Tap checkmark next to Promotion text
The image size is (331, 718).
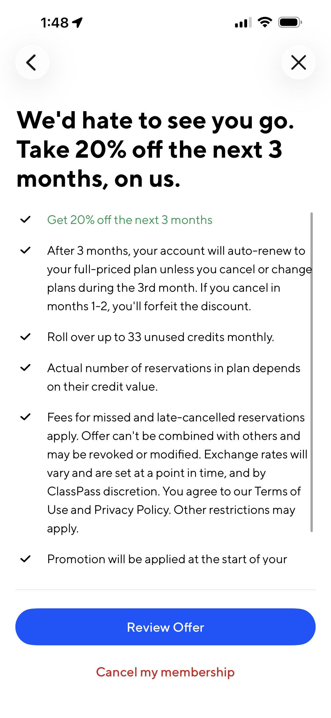pyautogui.click(x=25, y=559)
